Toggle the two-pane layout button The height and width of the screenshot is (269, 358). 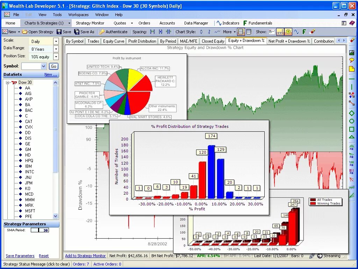[241, 32]
